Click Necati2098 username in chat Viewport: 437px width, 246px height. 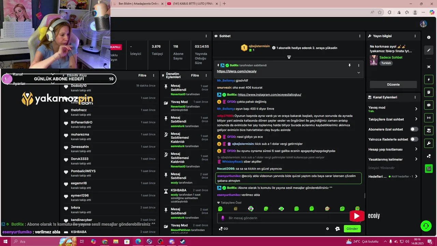coord(226,169)
